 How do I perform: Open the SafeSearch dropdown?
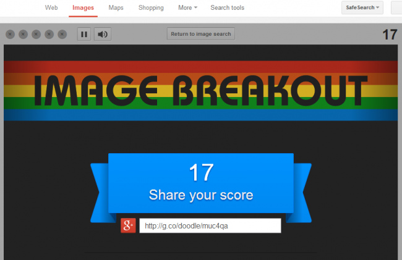362,7
